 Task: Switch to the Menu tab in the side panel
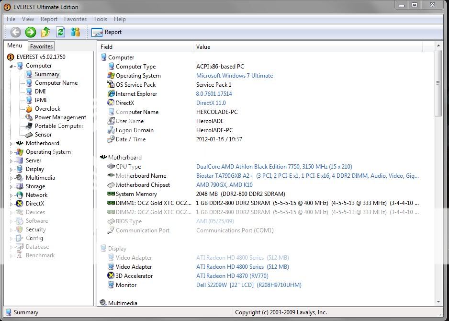[15, 46]
